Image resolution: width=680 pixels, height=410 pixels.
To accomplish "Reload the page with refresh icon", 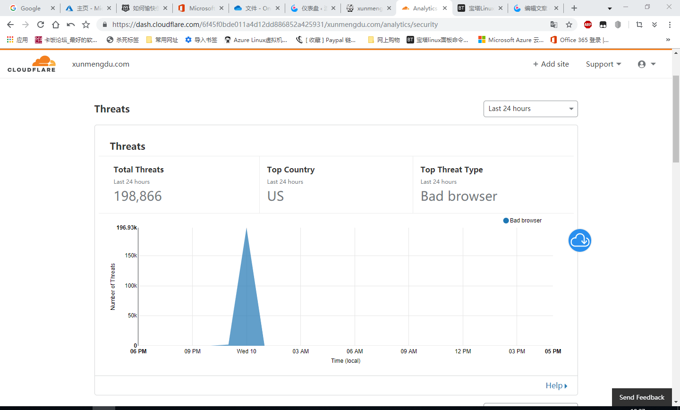I will (x=41, y=25).
